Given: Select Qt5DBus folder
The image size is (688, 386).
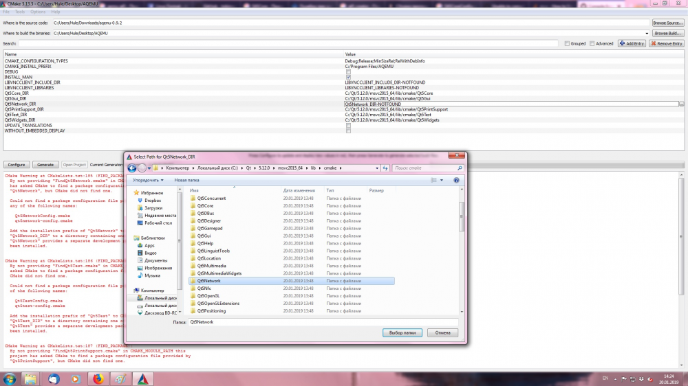Looking at the screenshot, I should click(205, 214).
